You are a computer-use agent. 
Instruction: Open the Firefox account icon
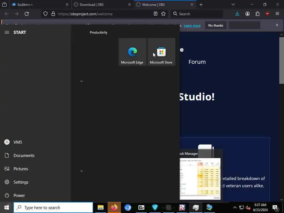pos(247,14)
